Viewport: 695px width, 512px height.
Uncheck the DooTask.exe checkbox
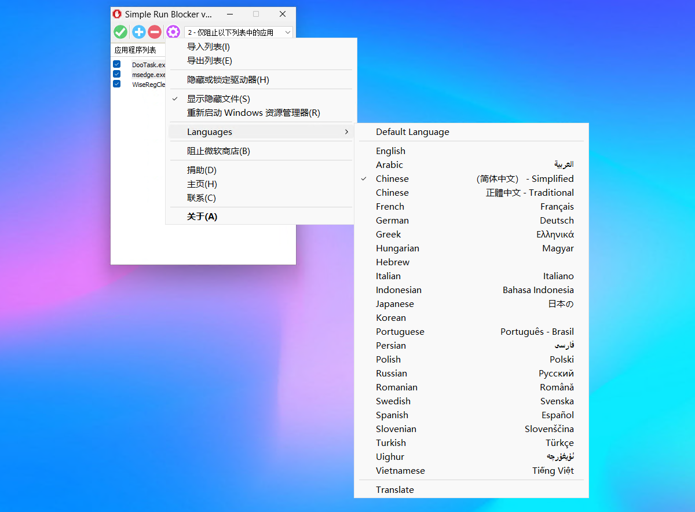(x=116, y=64)
